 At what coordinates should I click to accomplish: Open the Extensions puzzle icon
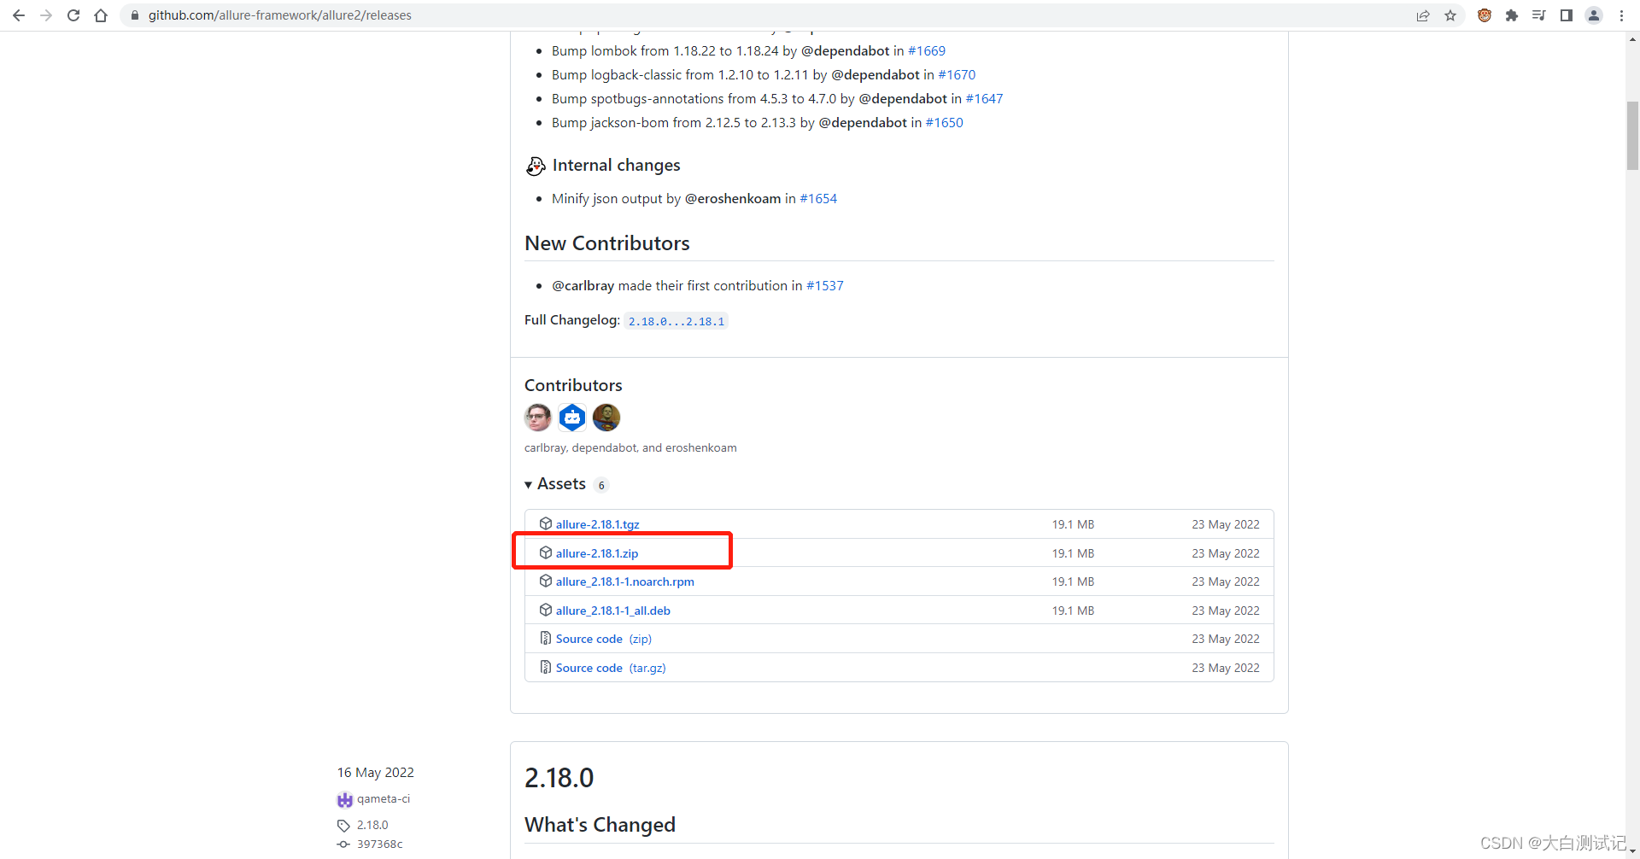click(x=1512, y=15)
